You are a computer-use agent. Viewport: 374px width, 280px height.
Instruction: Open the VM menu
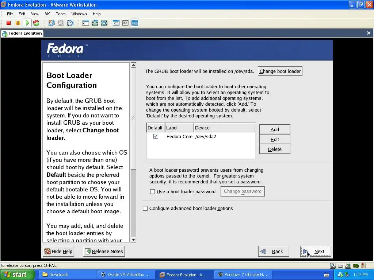[x=47, y=14]
